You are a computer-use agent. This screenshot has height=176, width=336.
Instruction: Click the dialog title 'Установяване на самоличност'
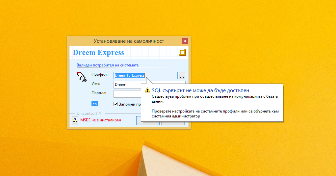point(129,41)
